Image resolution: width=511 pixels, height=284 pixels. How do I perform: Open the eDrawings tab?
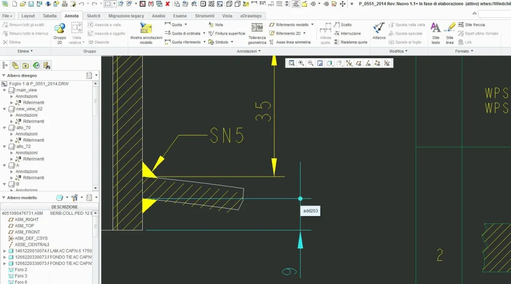(251, 16)
